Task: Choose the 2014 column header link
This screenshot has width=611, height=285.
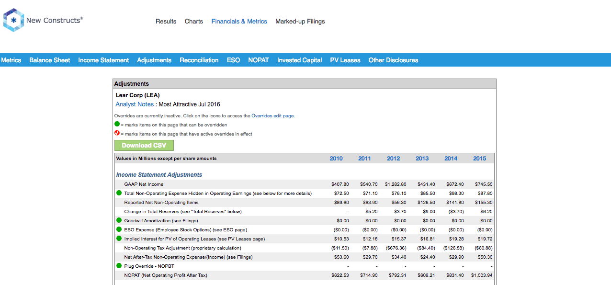Action: pos(451,159)
